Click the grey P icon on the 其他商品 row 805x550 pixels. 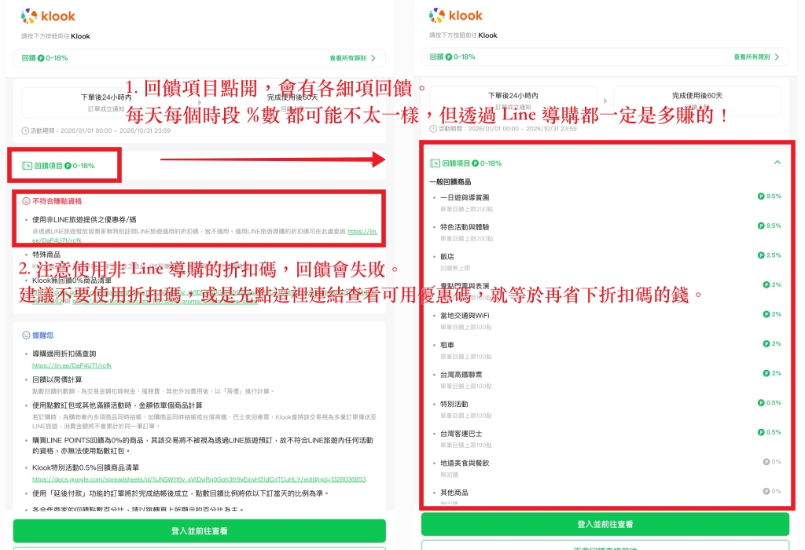766,491
